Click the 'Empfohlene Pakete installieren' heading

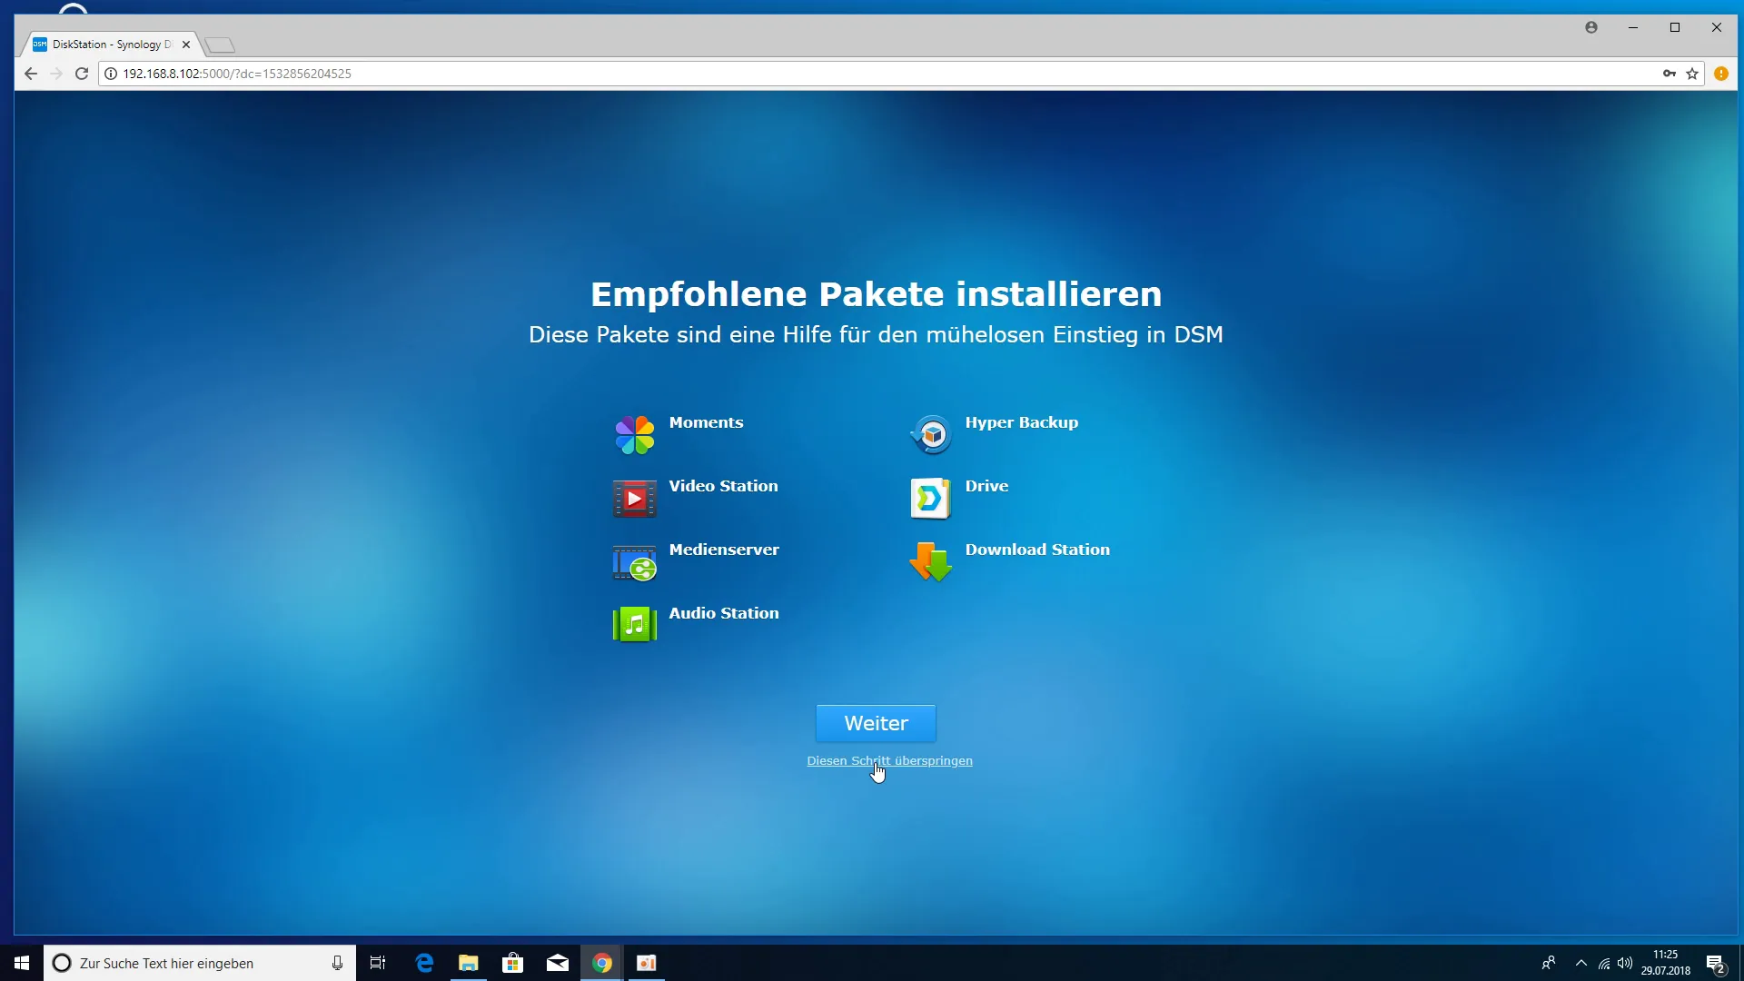[x=876, y=294]
